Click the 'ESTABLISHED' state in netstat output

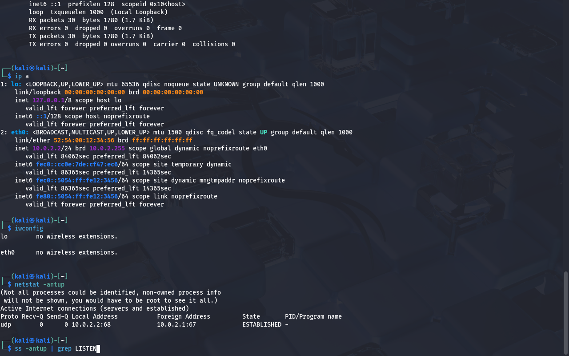coord(262,324)
